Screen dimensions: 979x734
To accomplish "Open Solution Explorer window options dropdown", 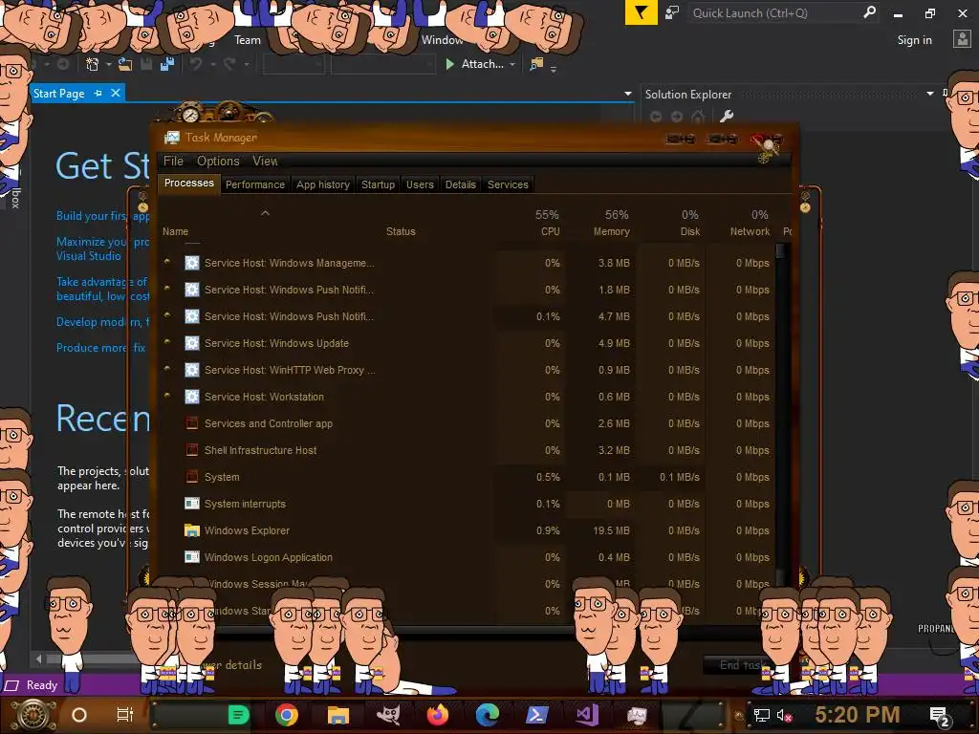I will [x=929, y=94].
